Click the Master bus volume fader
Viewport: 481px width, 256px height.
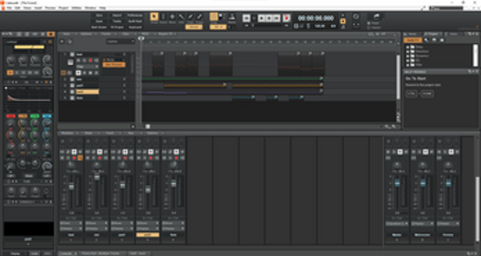coord(397,183)
